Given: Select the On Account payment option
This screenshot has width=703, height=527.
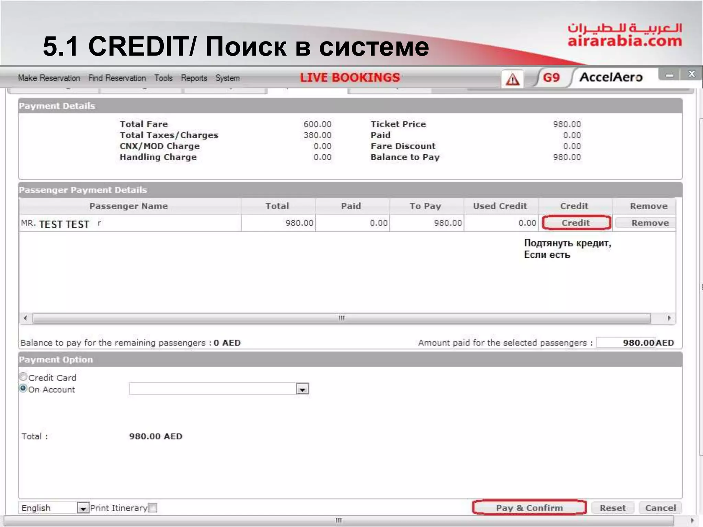Looking at the screenshot, I should point(23,388).
